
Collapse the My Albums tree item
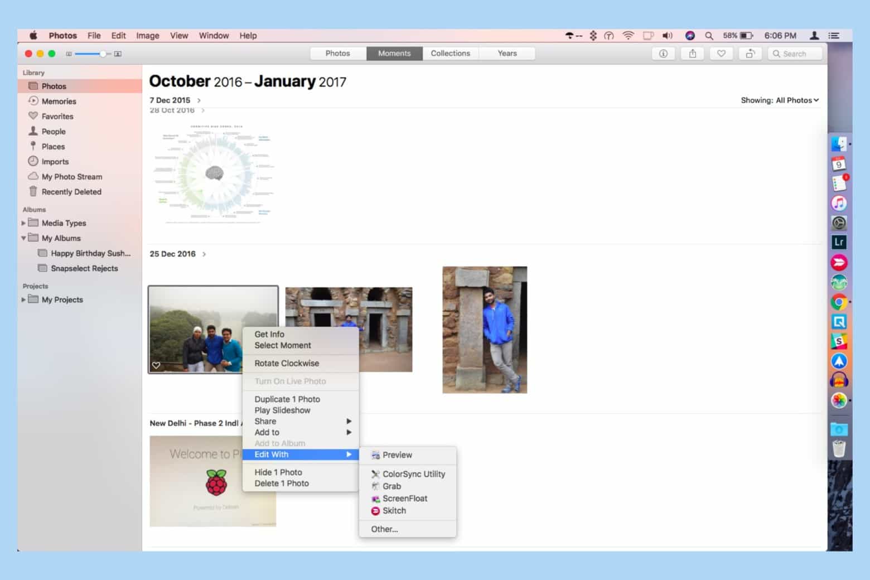[x=23, y=238]
